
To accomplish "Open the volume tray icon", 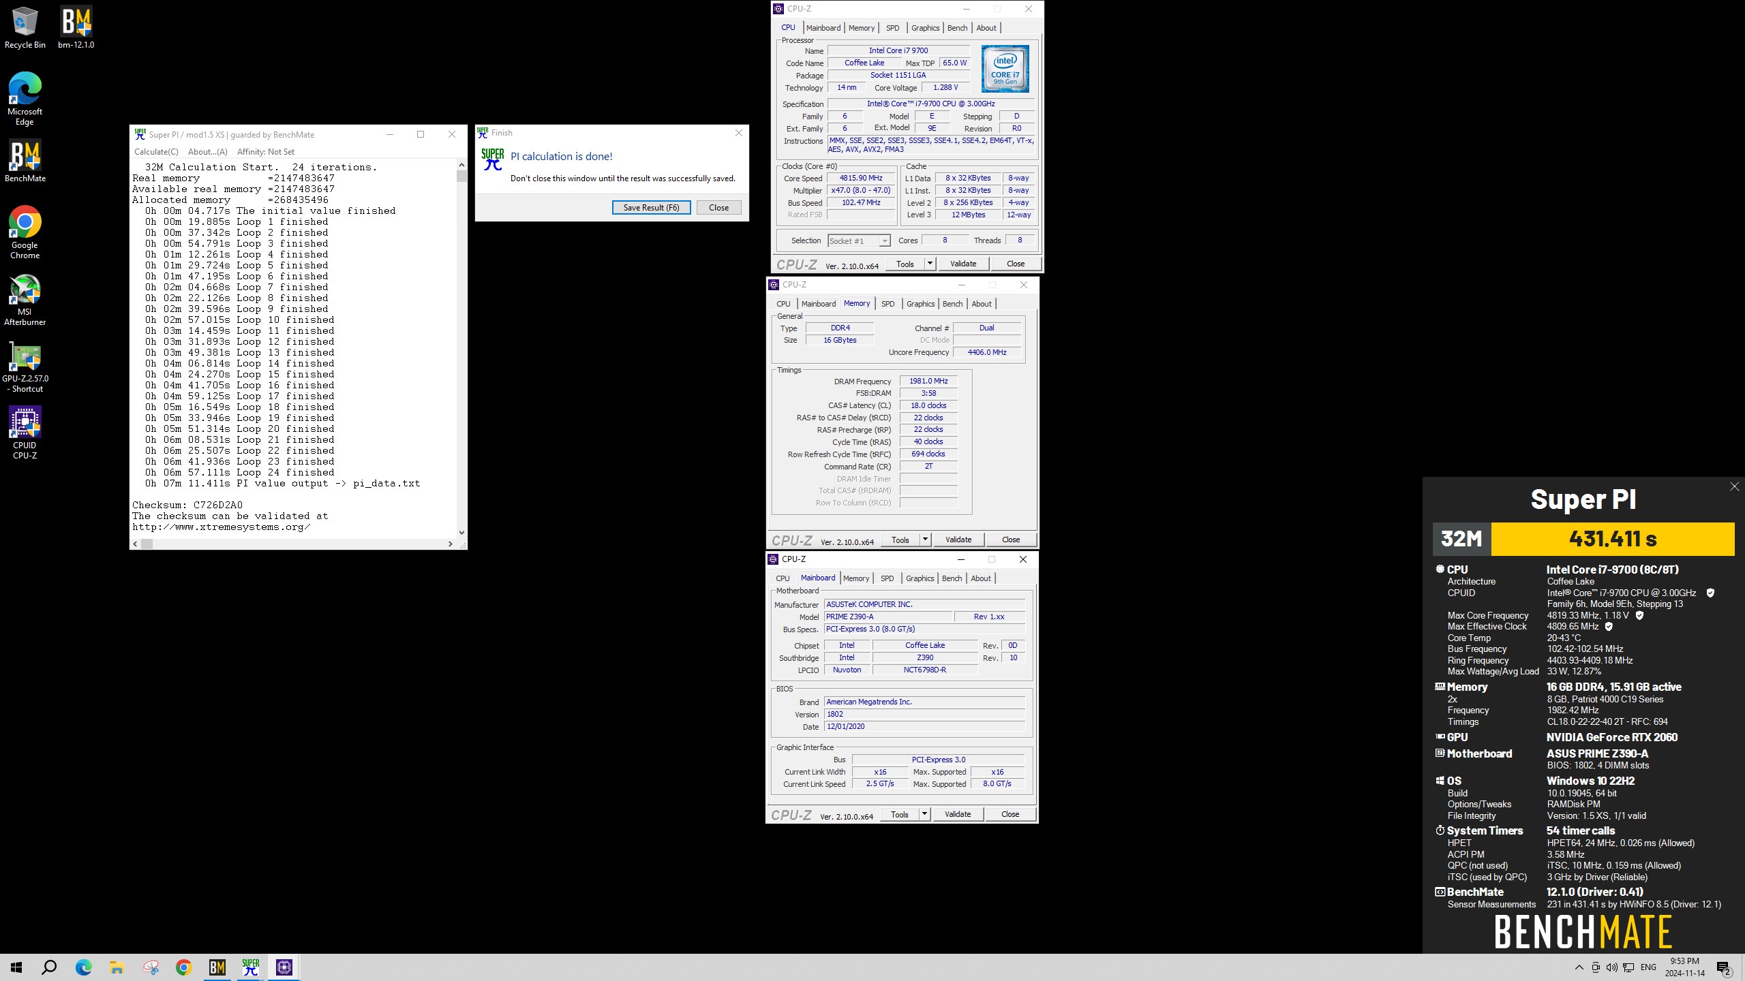I will click(1611, 967).
